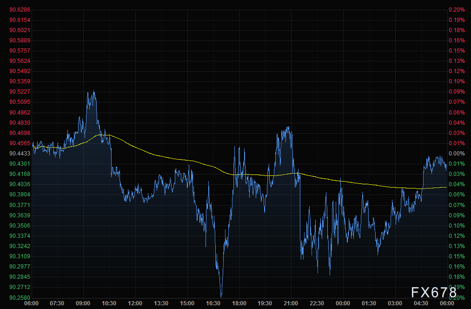Click the lowest price label 90.2580

pyautogui.click(x=20, y=297)
